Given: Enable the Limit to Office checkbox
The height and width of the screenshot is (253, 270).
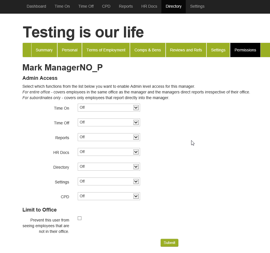Looking at the screenshot, I should tap(79, 218).
